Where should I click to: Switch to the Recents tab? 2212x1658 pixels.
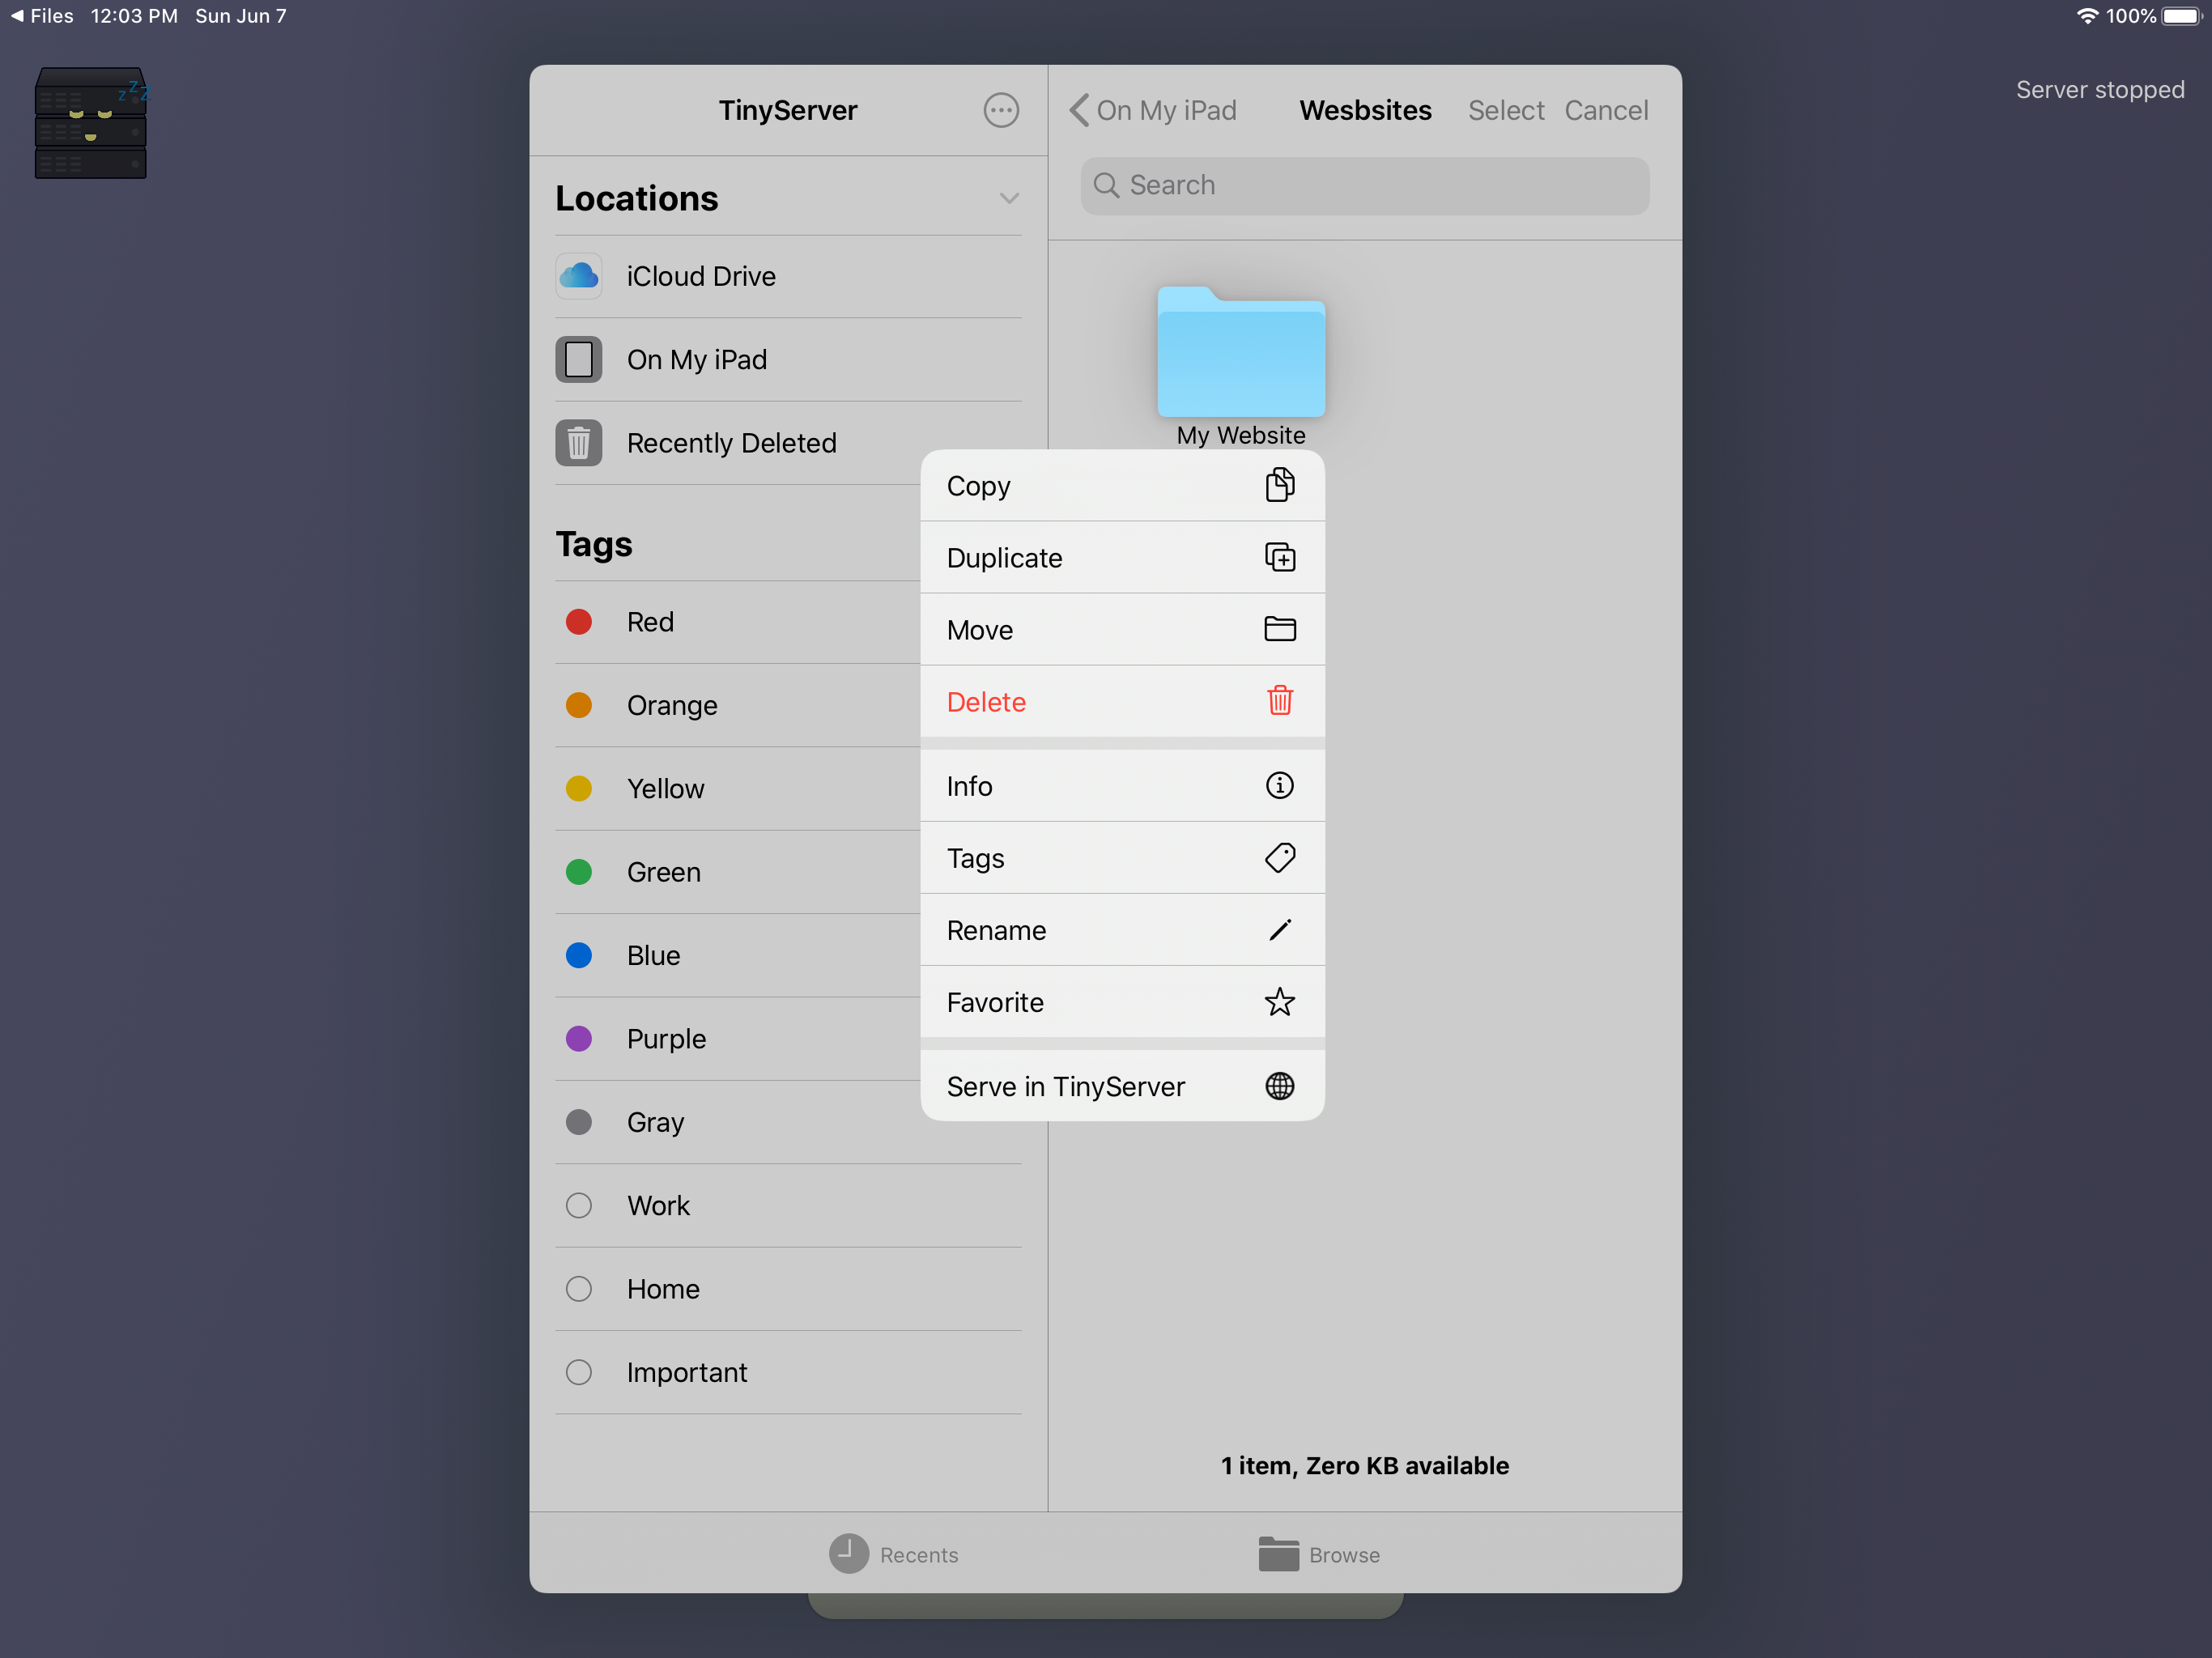(x=893, y=1554)
